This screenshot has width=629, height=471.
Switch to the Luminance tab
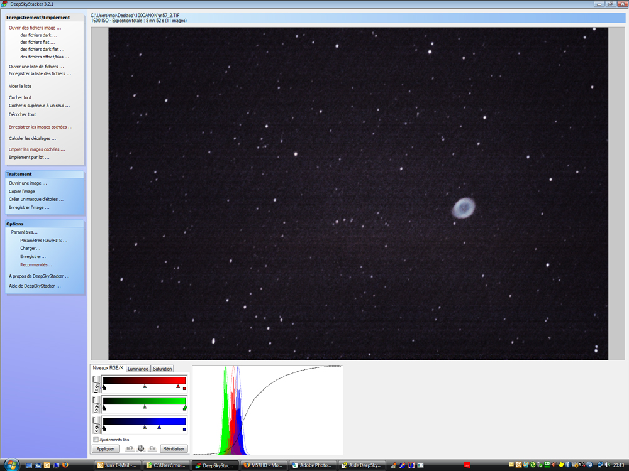[138, 369]
